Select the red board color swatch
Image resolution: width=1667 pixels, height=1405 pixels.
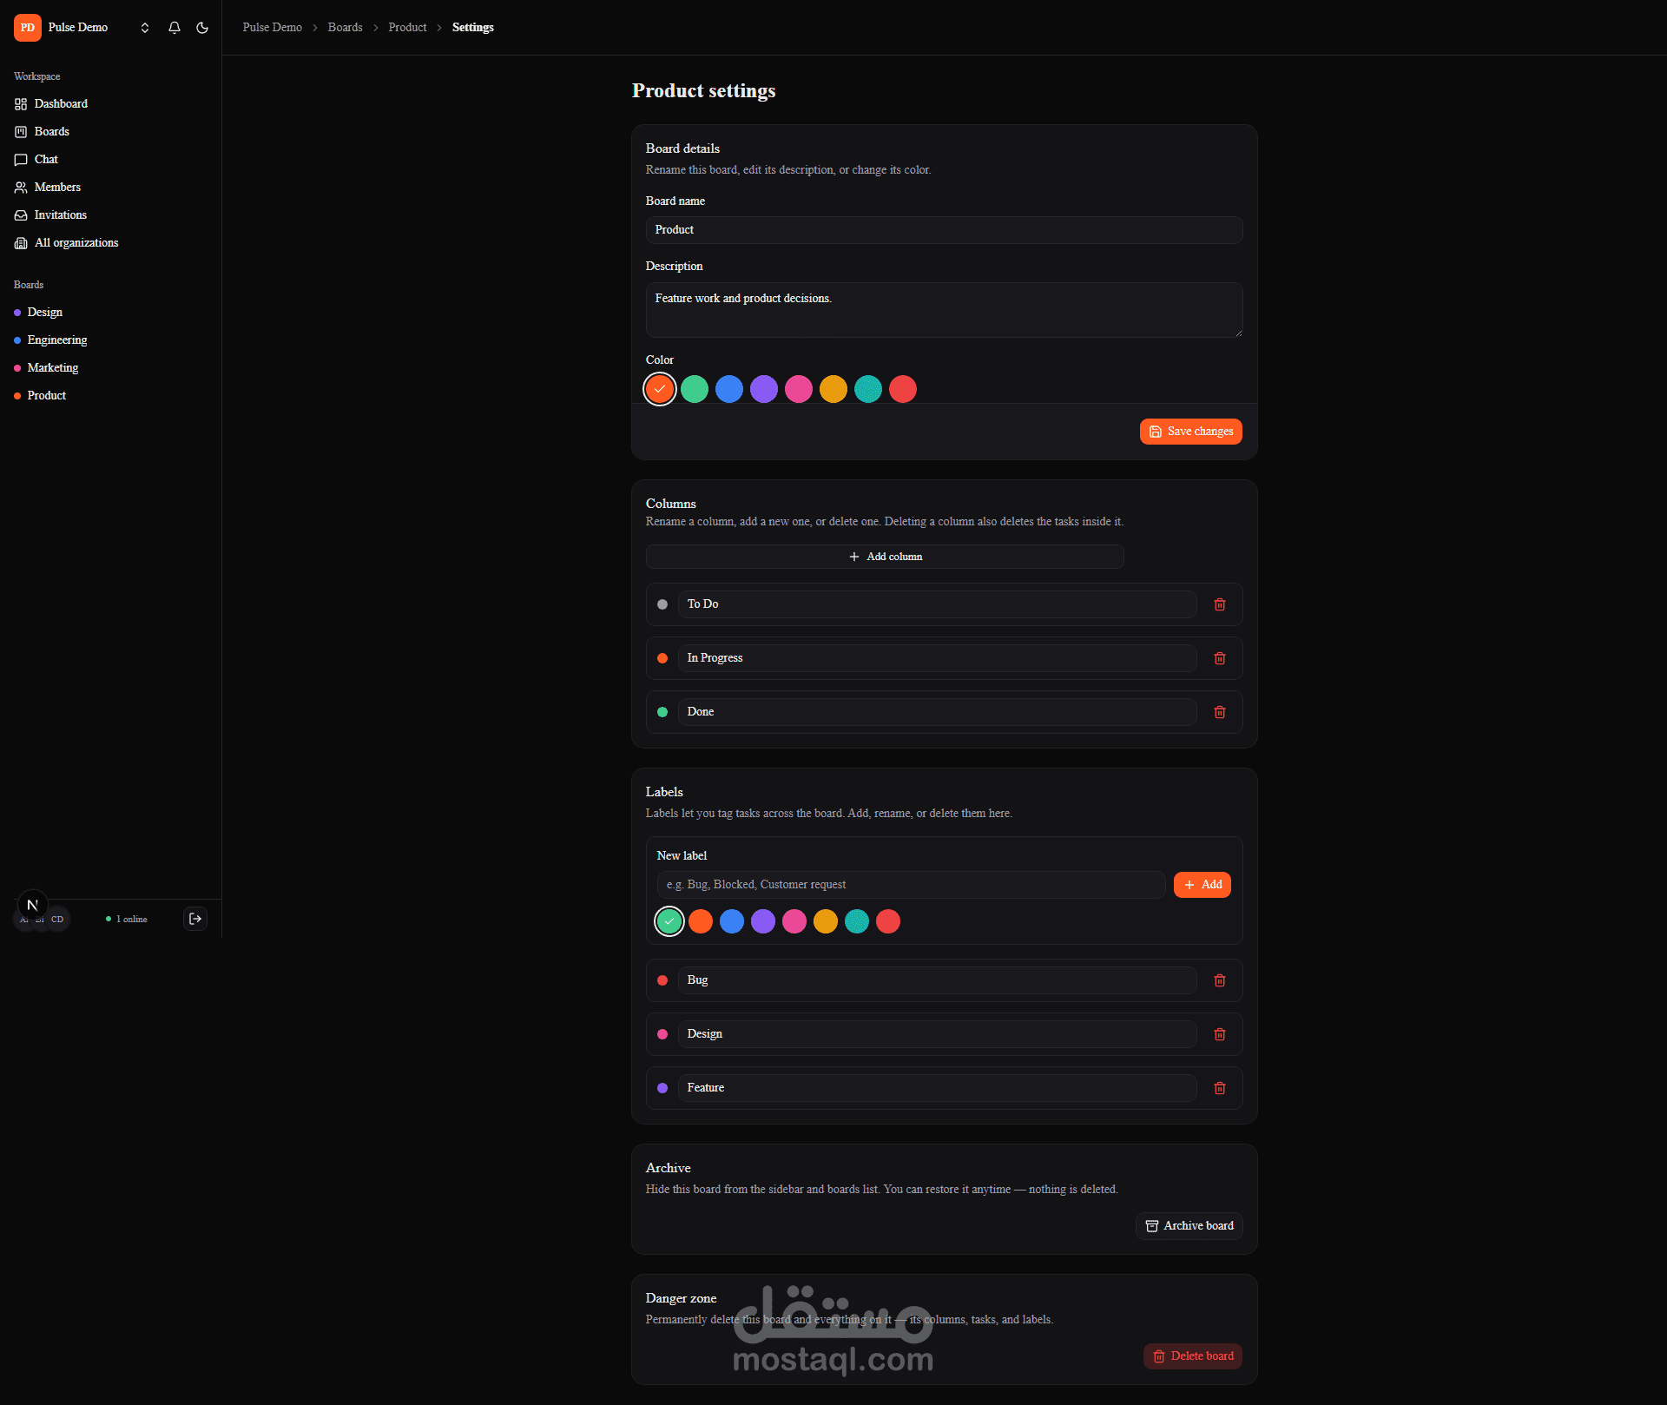click(x=903, y=389)
